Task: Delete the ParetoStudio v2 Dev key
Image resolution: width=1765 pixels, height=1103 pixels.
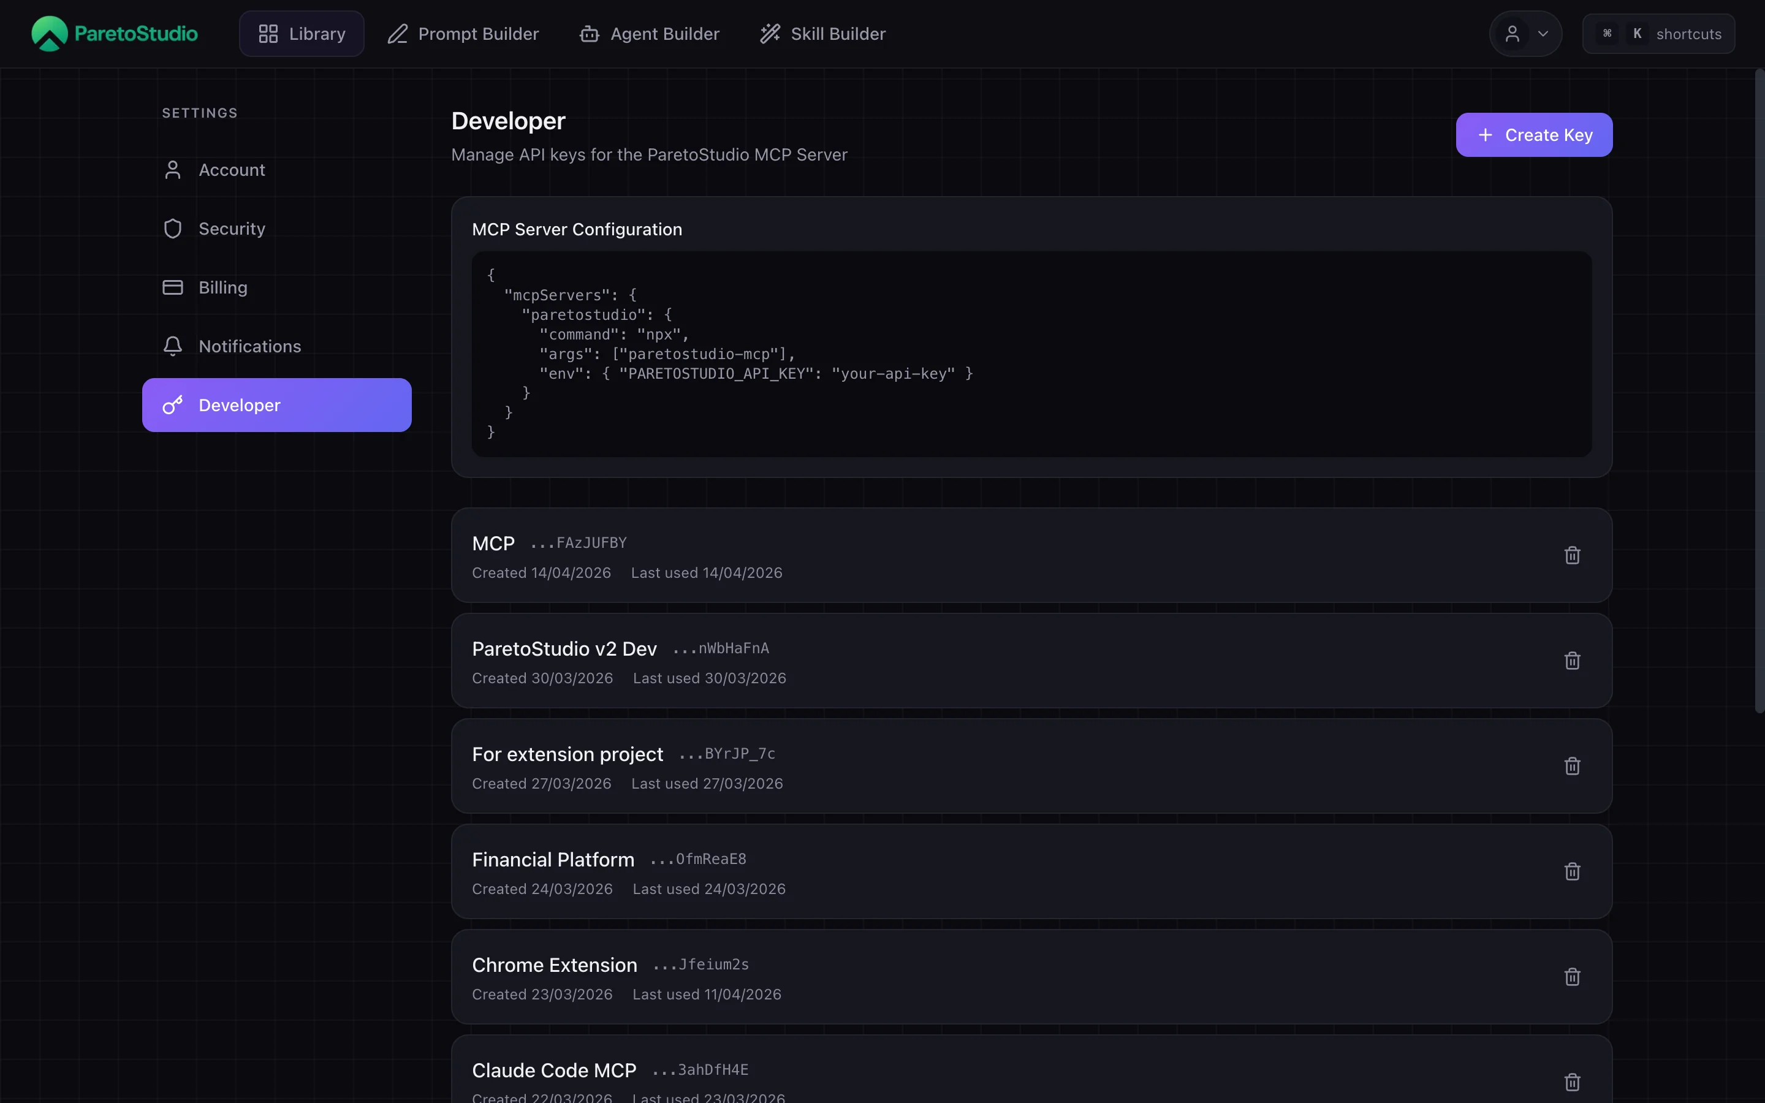Action: [x=1573, y=661]
